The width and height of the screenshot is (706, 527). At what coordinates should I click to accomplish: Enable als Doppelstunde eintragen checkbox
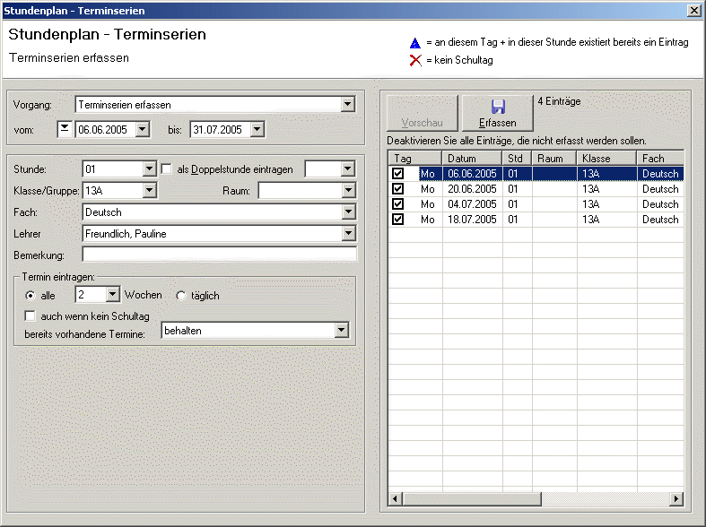click(167, 169)
